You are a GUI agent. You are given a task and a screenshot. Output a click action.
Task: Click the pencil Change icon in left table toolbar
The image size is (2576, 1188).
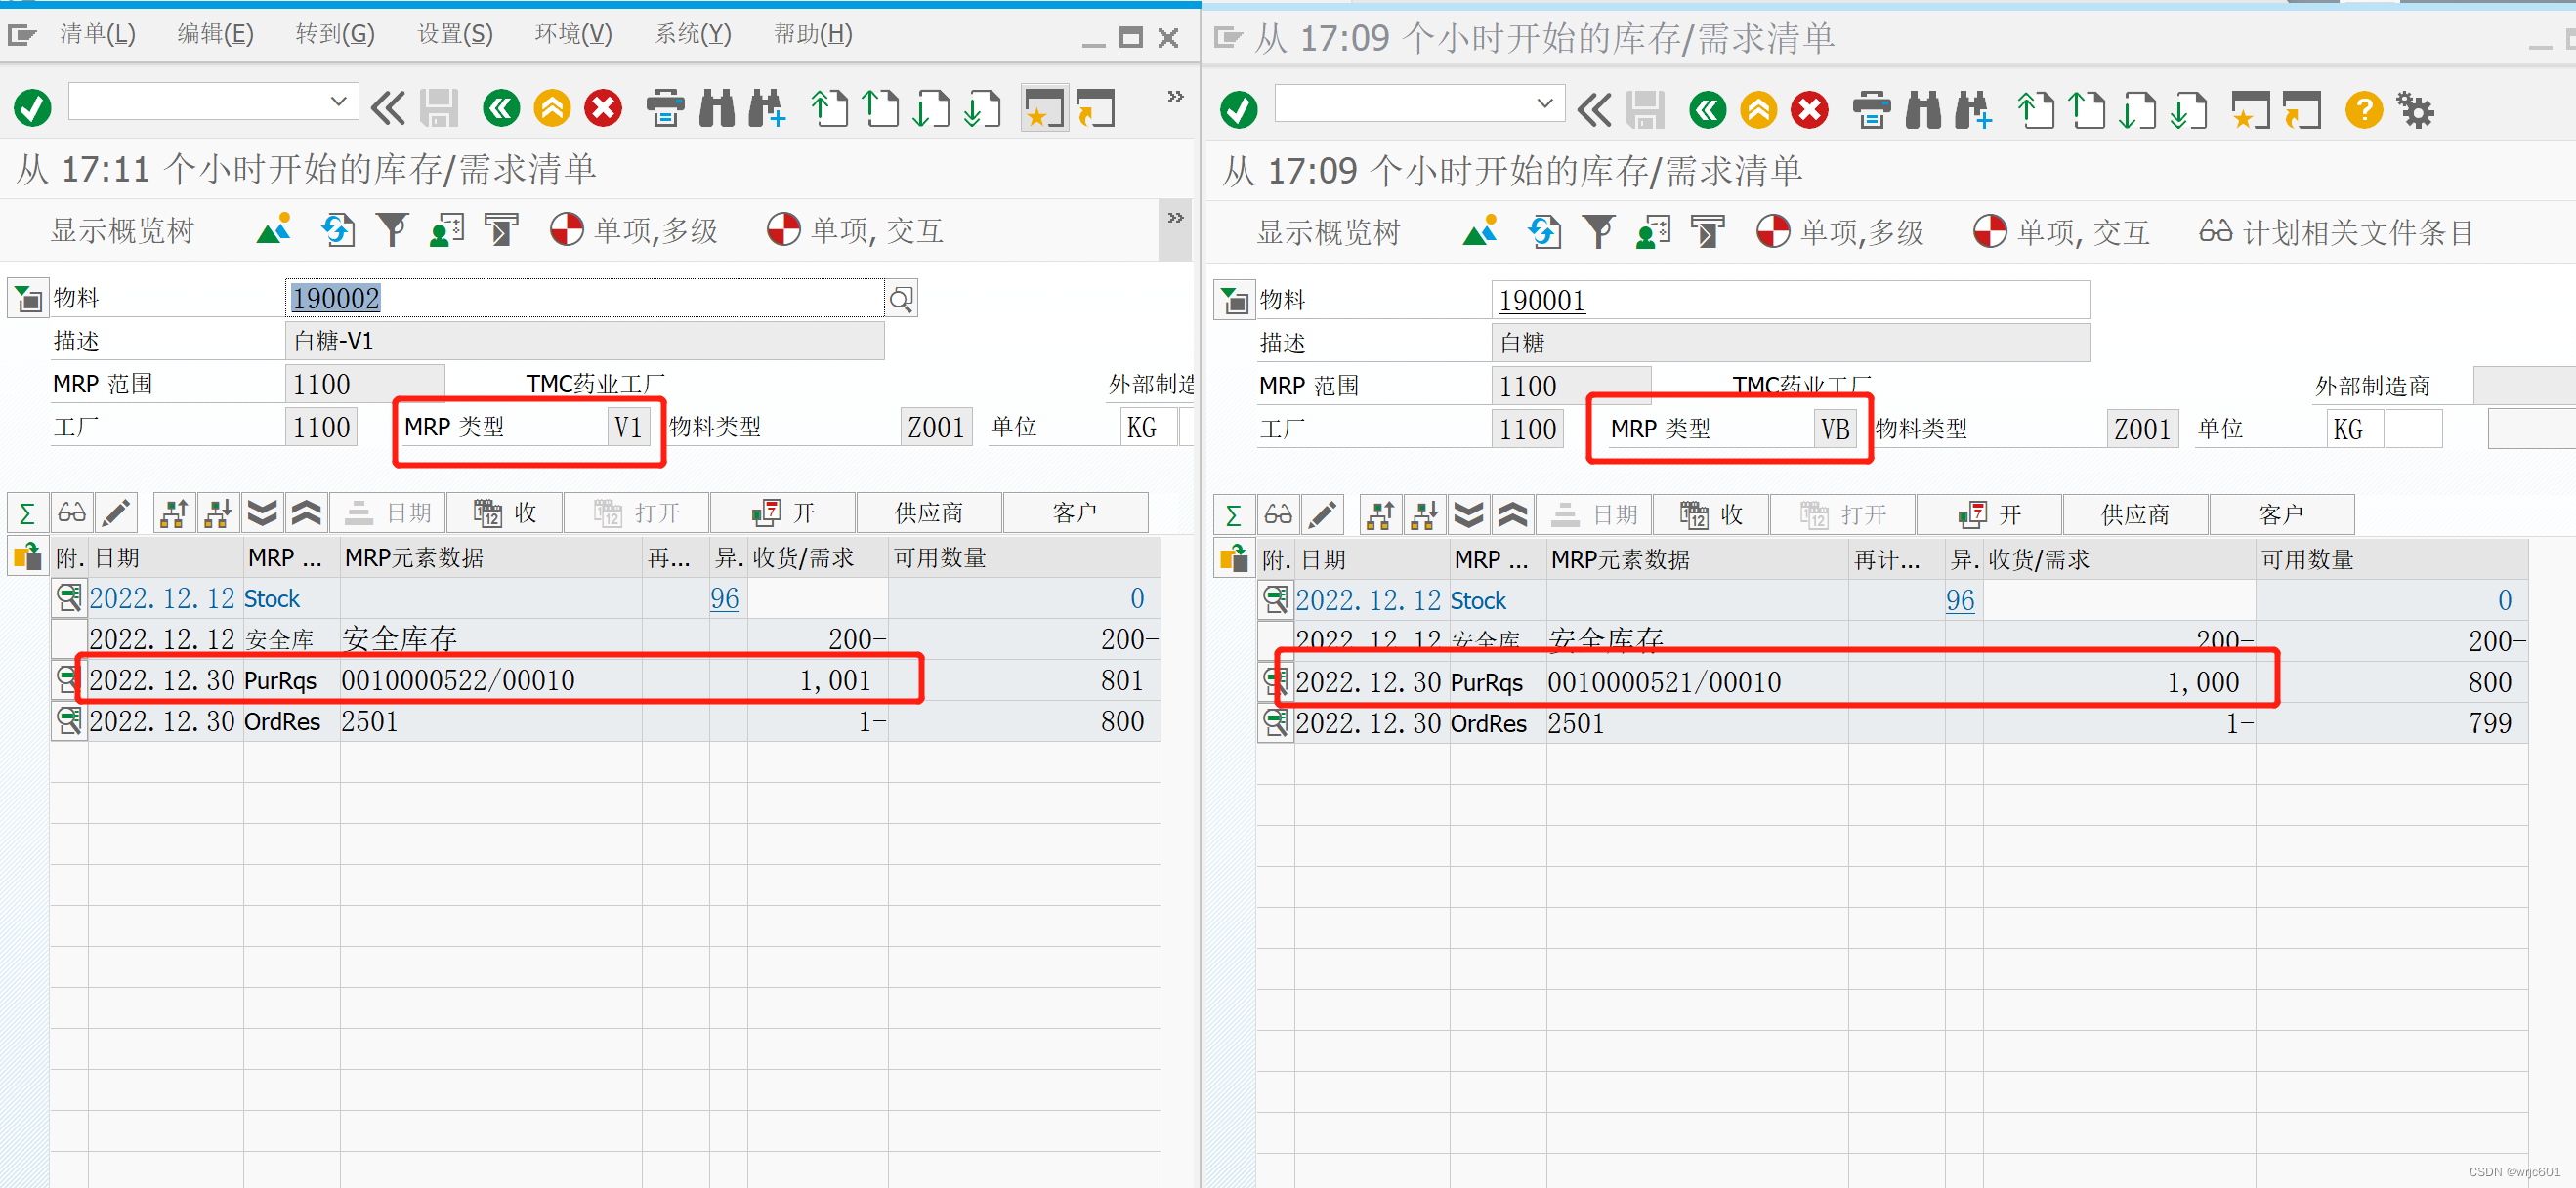116,512
